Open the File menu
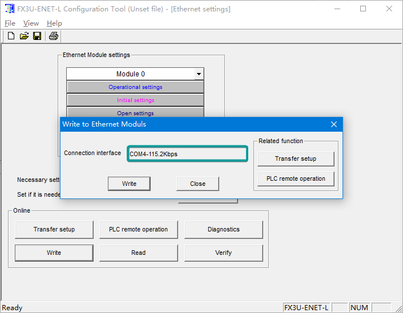 [x=10, y=23]
